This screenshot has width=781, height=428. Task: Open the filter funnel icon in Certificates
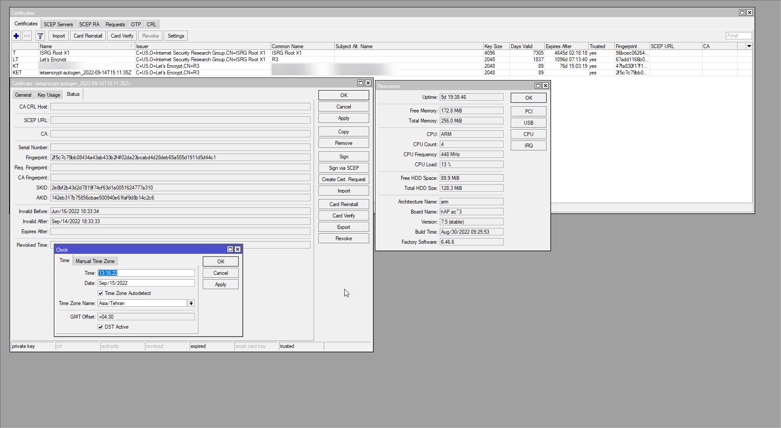coord(40,36)
